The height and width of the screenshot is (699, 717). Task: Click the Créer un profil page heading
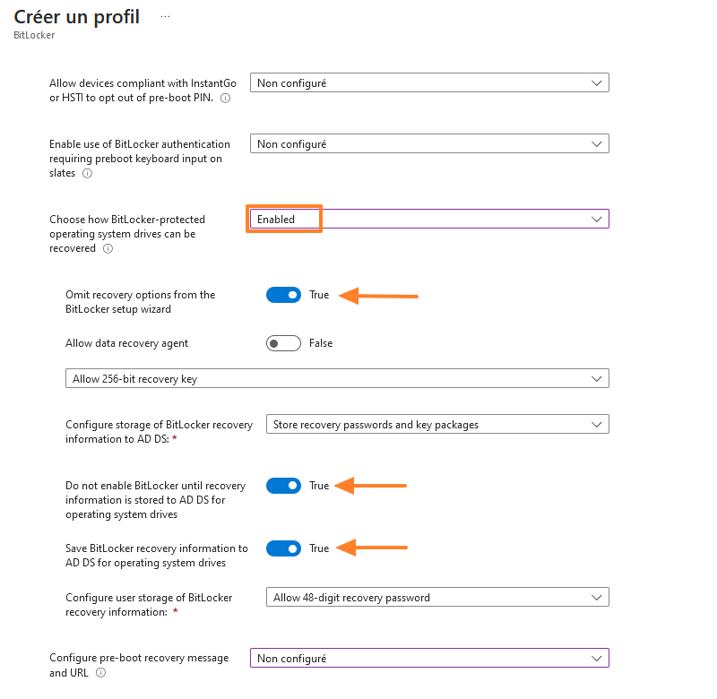(x=76, y=16)
